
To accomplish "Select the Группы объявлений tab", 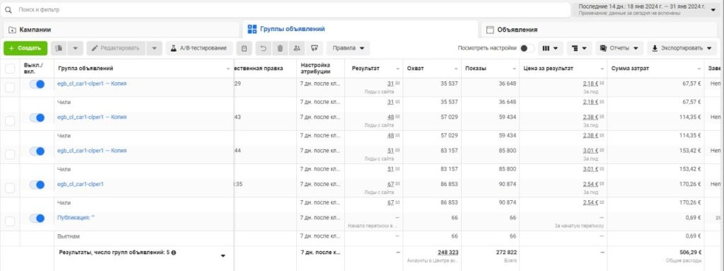I will click(x=360, y=29).
